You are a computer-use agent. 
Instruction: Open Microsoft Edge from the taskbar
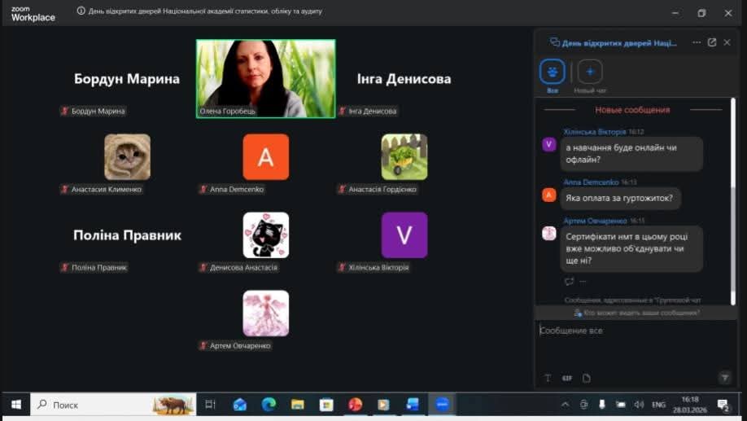click(269, 404)
